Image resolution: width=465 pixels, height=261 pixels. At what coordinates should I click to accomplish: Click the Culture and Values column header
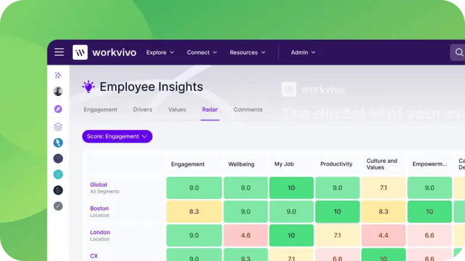point(382,164)
